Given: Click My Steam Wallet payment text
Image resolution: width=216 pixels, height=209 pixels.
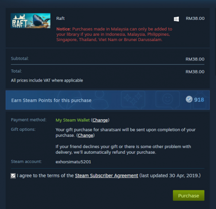Looking at the screenshot, I should coord(73,120).
